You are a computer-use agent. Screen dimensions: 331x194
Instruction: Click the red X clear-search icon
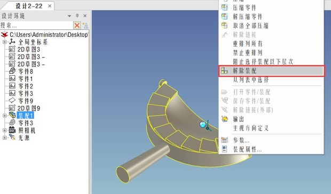tap(77, 26)
